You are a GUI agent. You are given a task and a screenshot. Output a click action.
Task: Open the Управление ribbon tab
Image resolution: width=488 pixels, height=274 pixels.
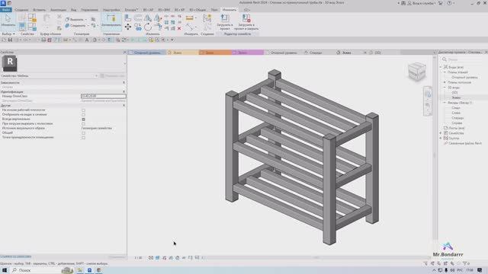click(89, 10)
